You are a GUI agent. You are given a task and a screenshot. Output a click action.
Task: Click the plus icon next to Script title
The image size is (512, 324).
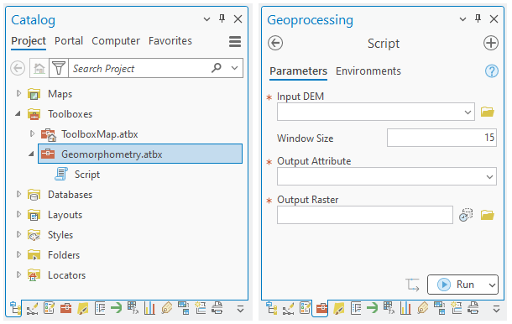coord(491,43)
